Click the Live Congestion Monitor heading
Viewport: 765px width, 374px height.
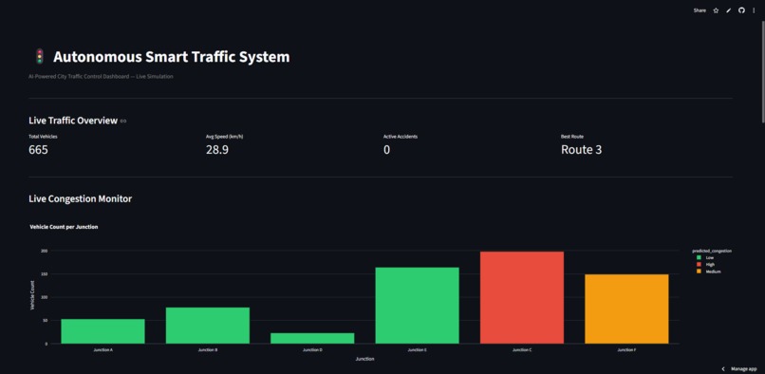(x=80, y=198)
